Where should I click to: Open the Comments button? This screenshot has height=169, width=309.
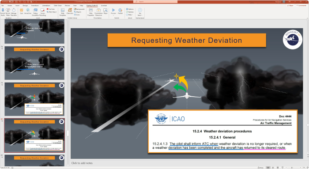(x=301, y=5)
